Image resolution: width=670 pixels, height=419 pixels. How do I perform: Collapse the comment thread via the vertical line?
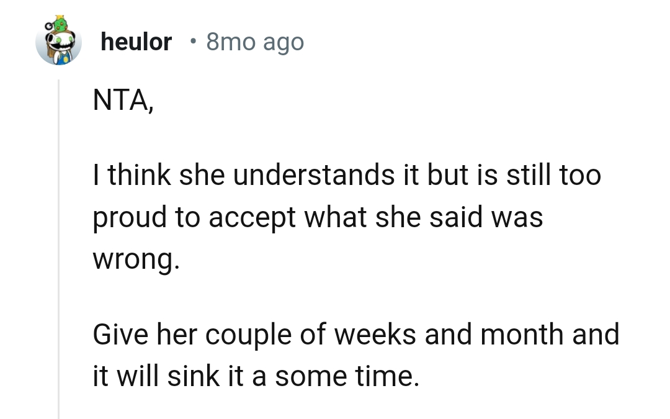(59, 248)
